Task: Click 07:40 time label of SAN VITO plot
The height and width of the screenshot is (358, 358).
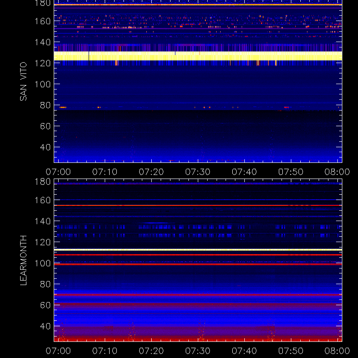Action: click(244, 172)
